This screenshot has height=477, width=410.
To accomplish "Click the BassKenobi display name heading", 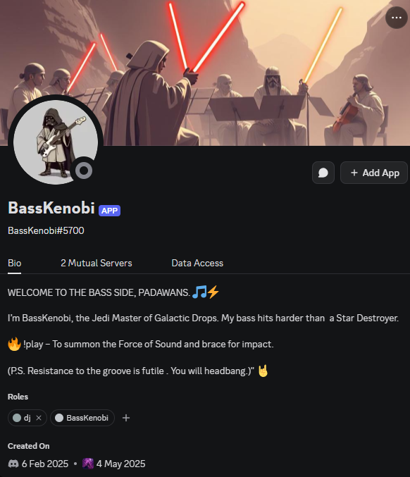I will (x=51, y=208).
